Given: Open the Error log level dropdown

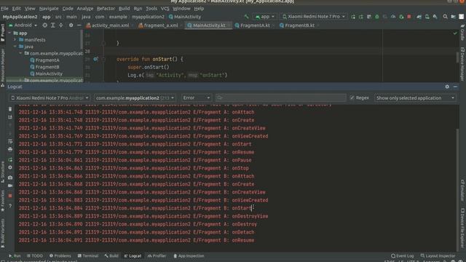Looking at the screenshot, I should tap(196, 98).
